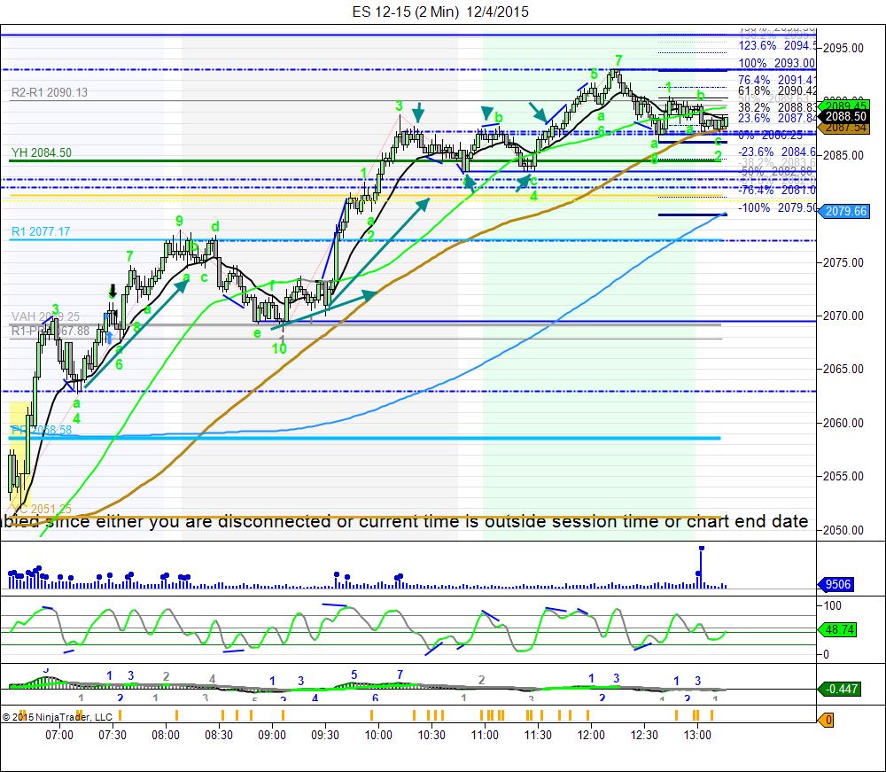The height and width of the screenshot is (772, 886).
Task: Select the YC 2051.25 label
Action: [42, 509]
